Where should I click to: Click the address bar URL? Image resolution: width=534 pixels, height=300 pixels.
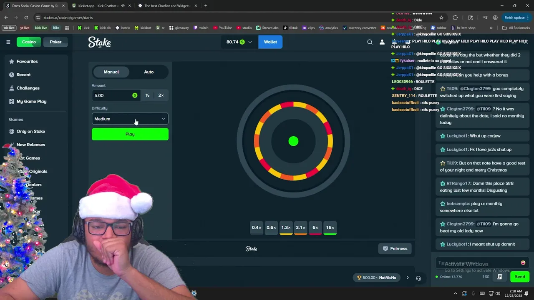(x=68, y=17)
